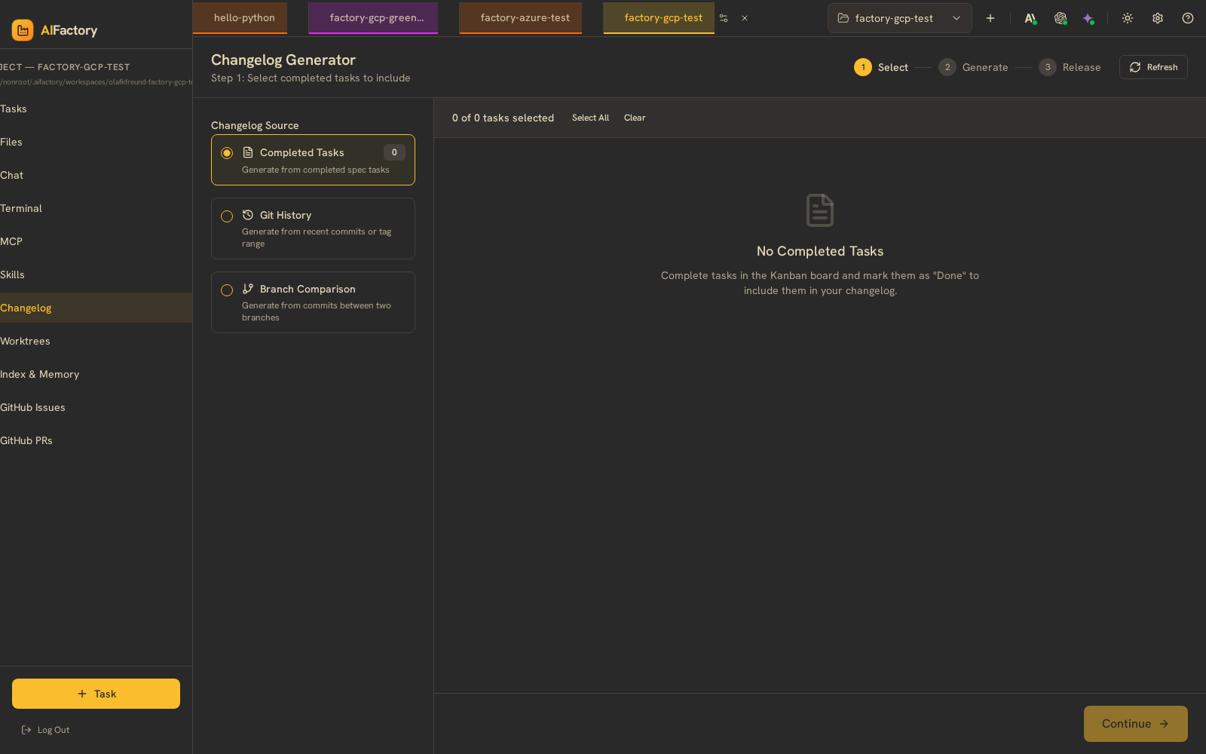Toggle light theme with sun icon
This screenshot has height=754, width=1206.
1128,18
